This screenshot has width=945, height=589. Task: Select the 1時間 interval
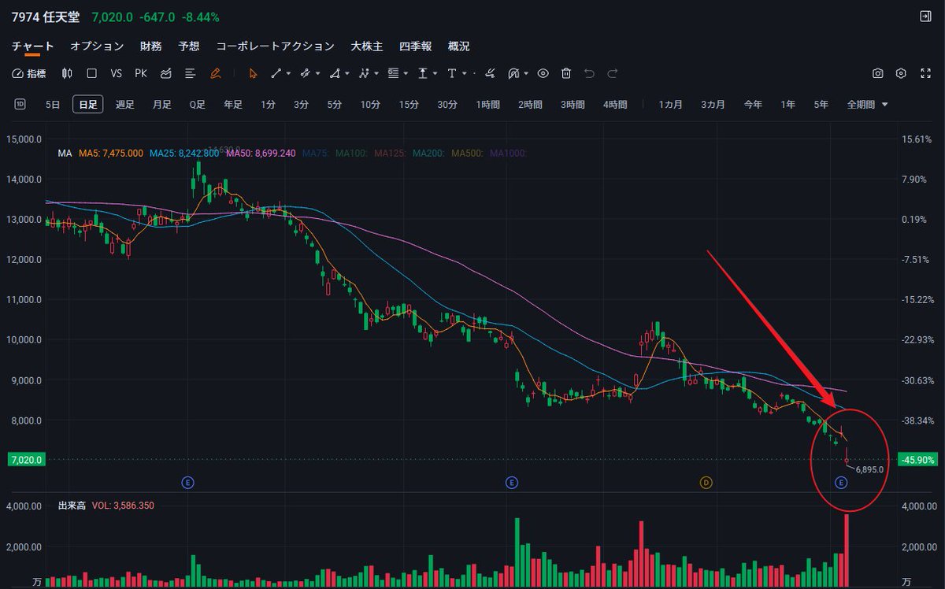coord(488,104)
